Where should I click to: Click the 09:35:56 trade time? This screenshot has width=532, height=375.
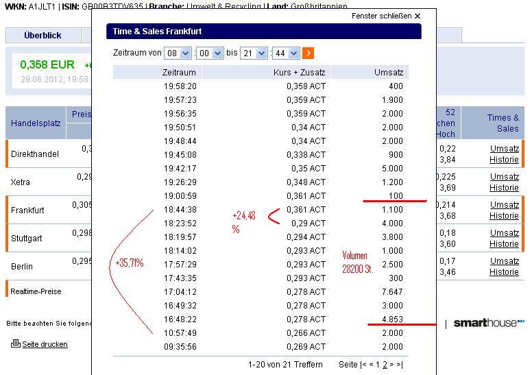[x=180, y=347]
